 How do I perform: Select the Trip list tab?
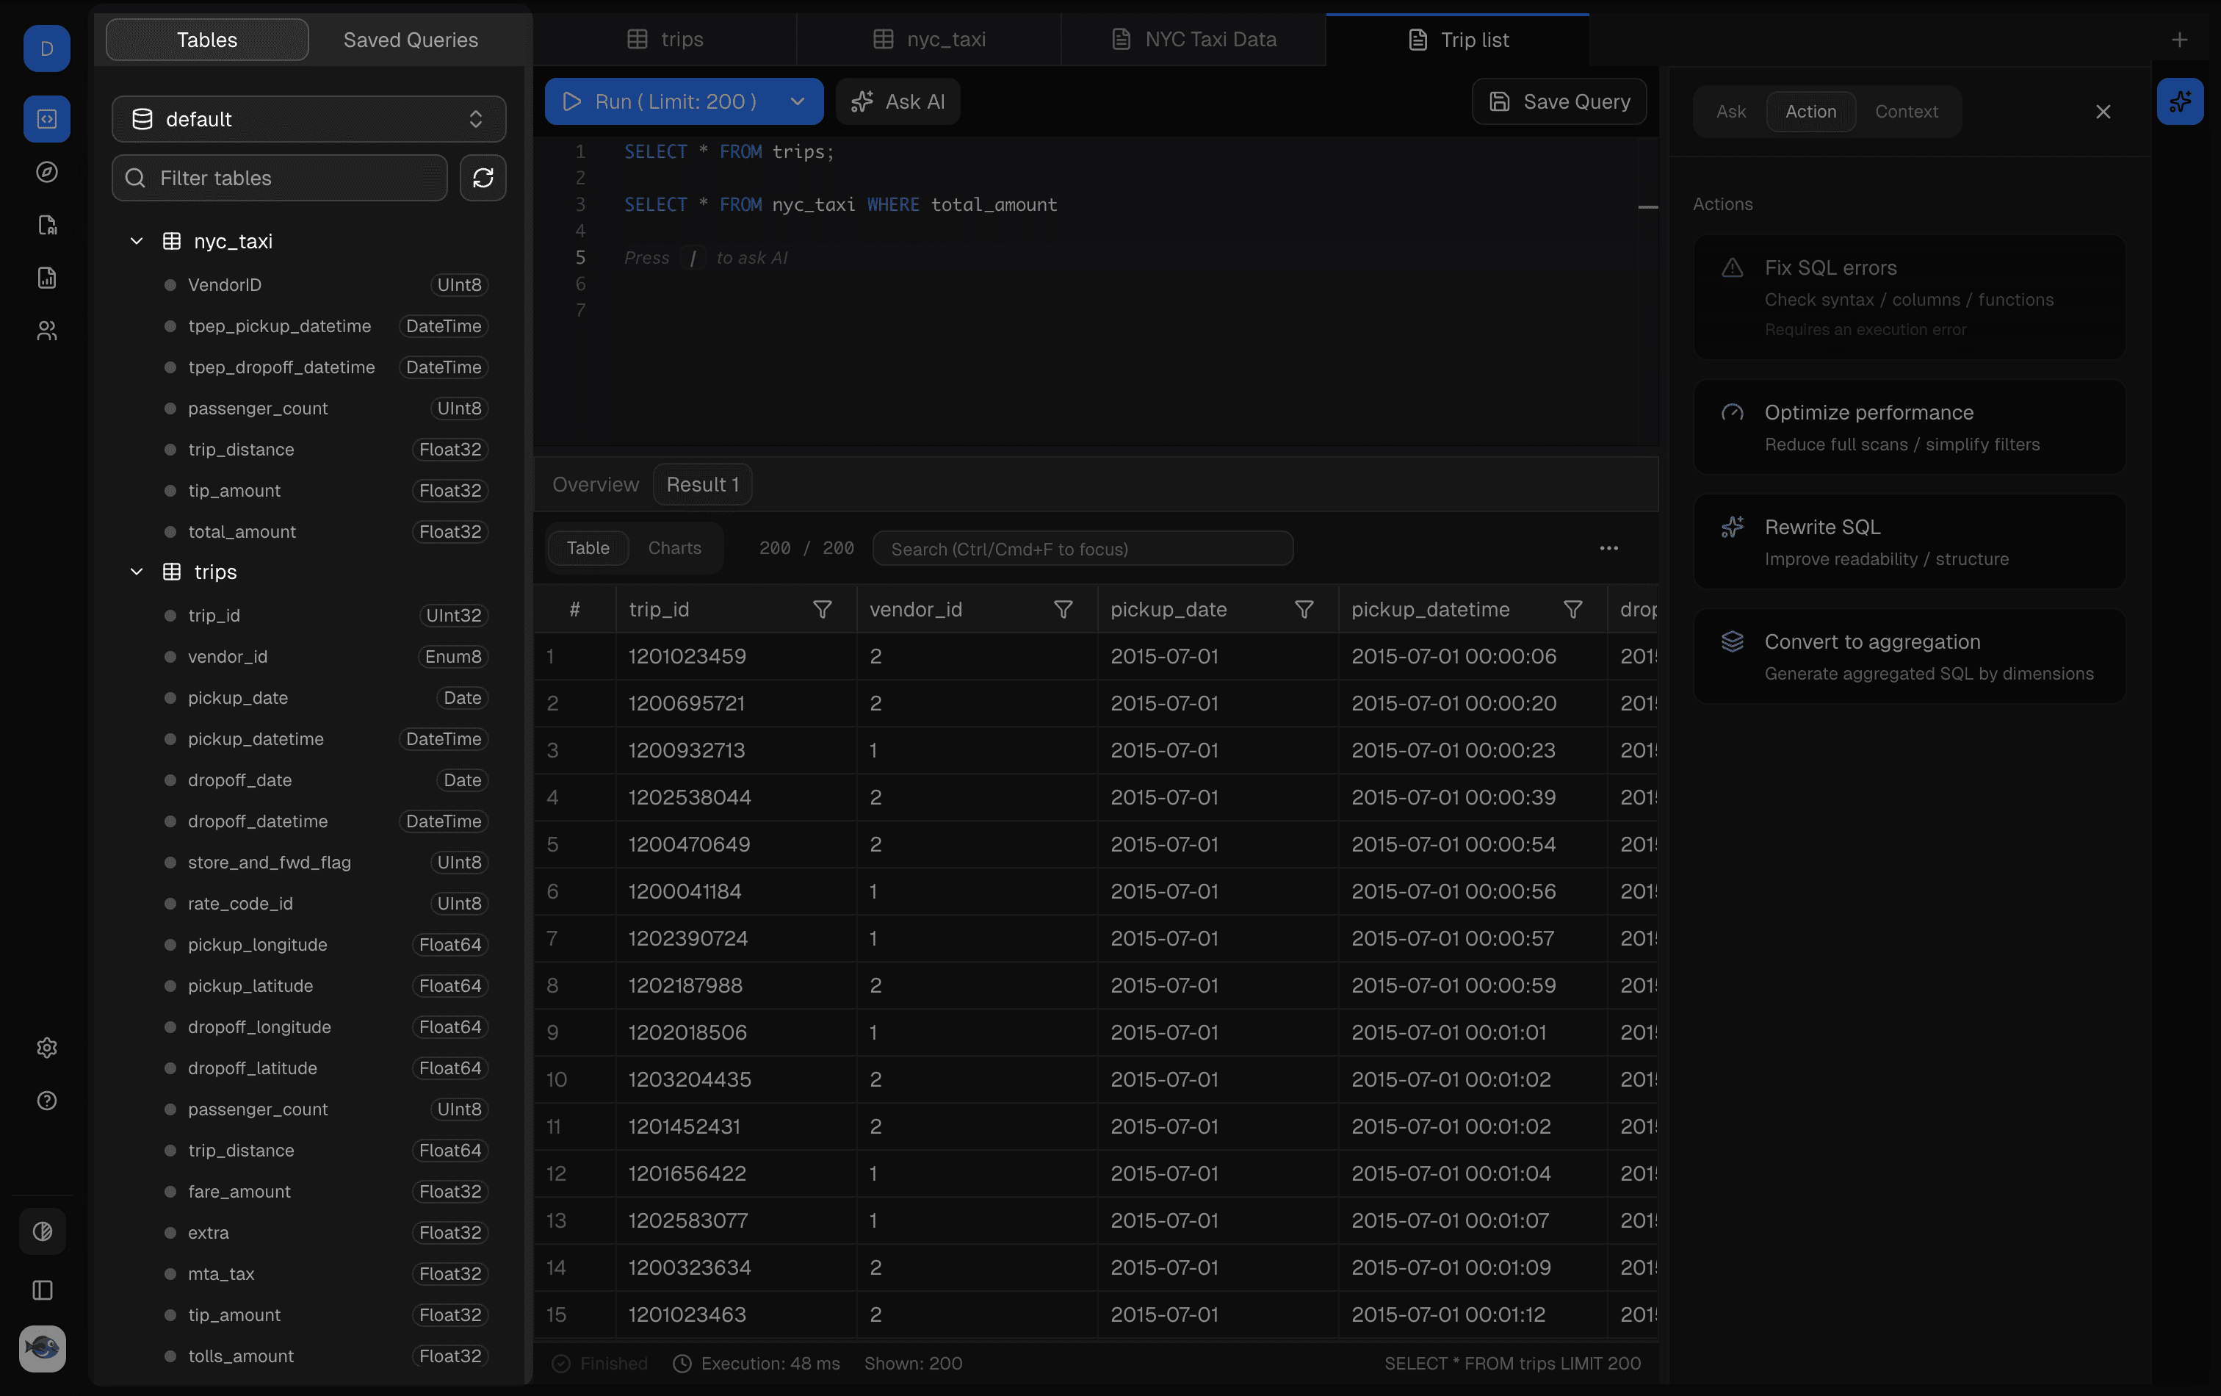pyautogui.click(x=1457, y=40)
